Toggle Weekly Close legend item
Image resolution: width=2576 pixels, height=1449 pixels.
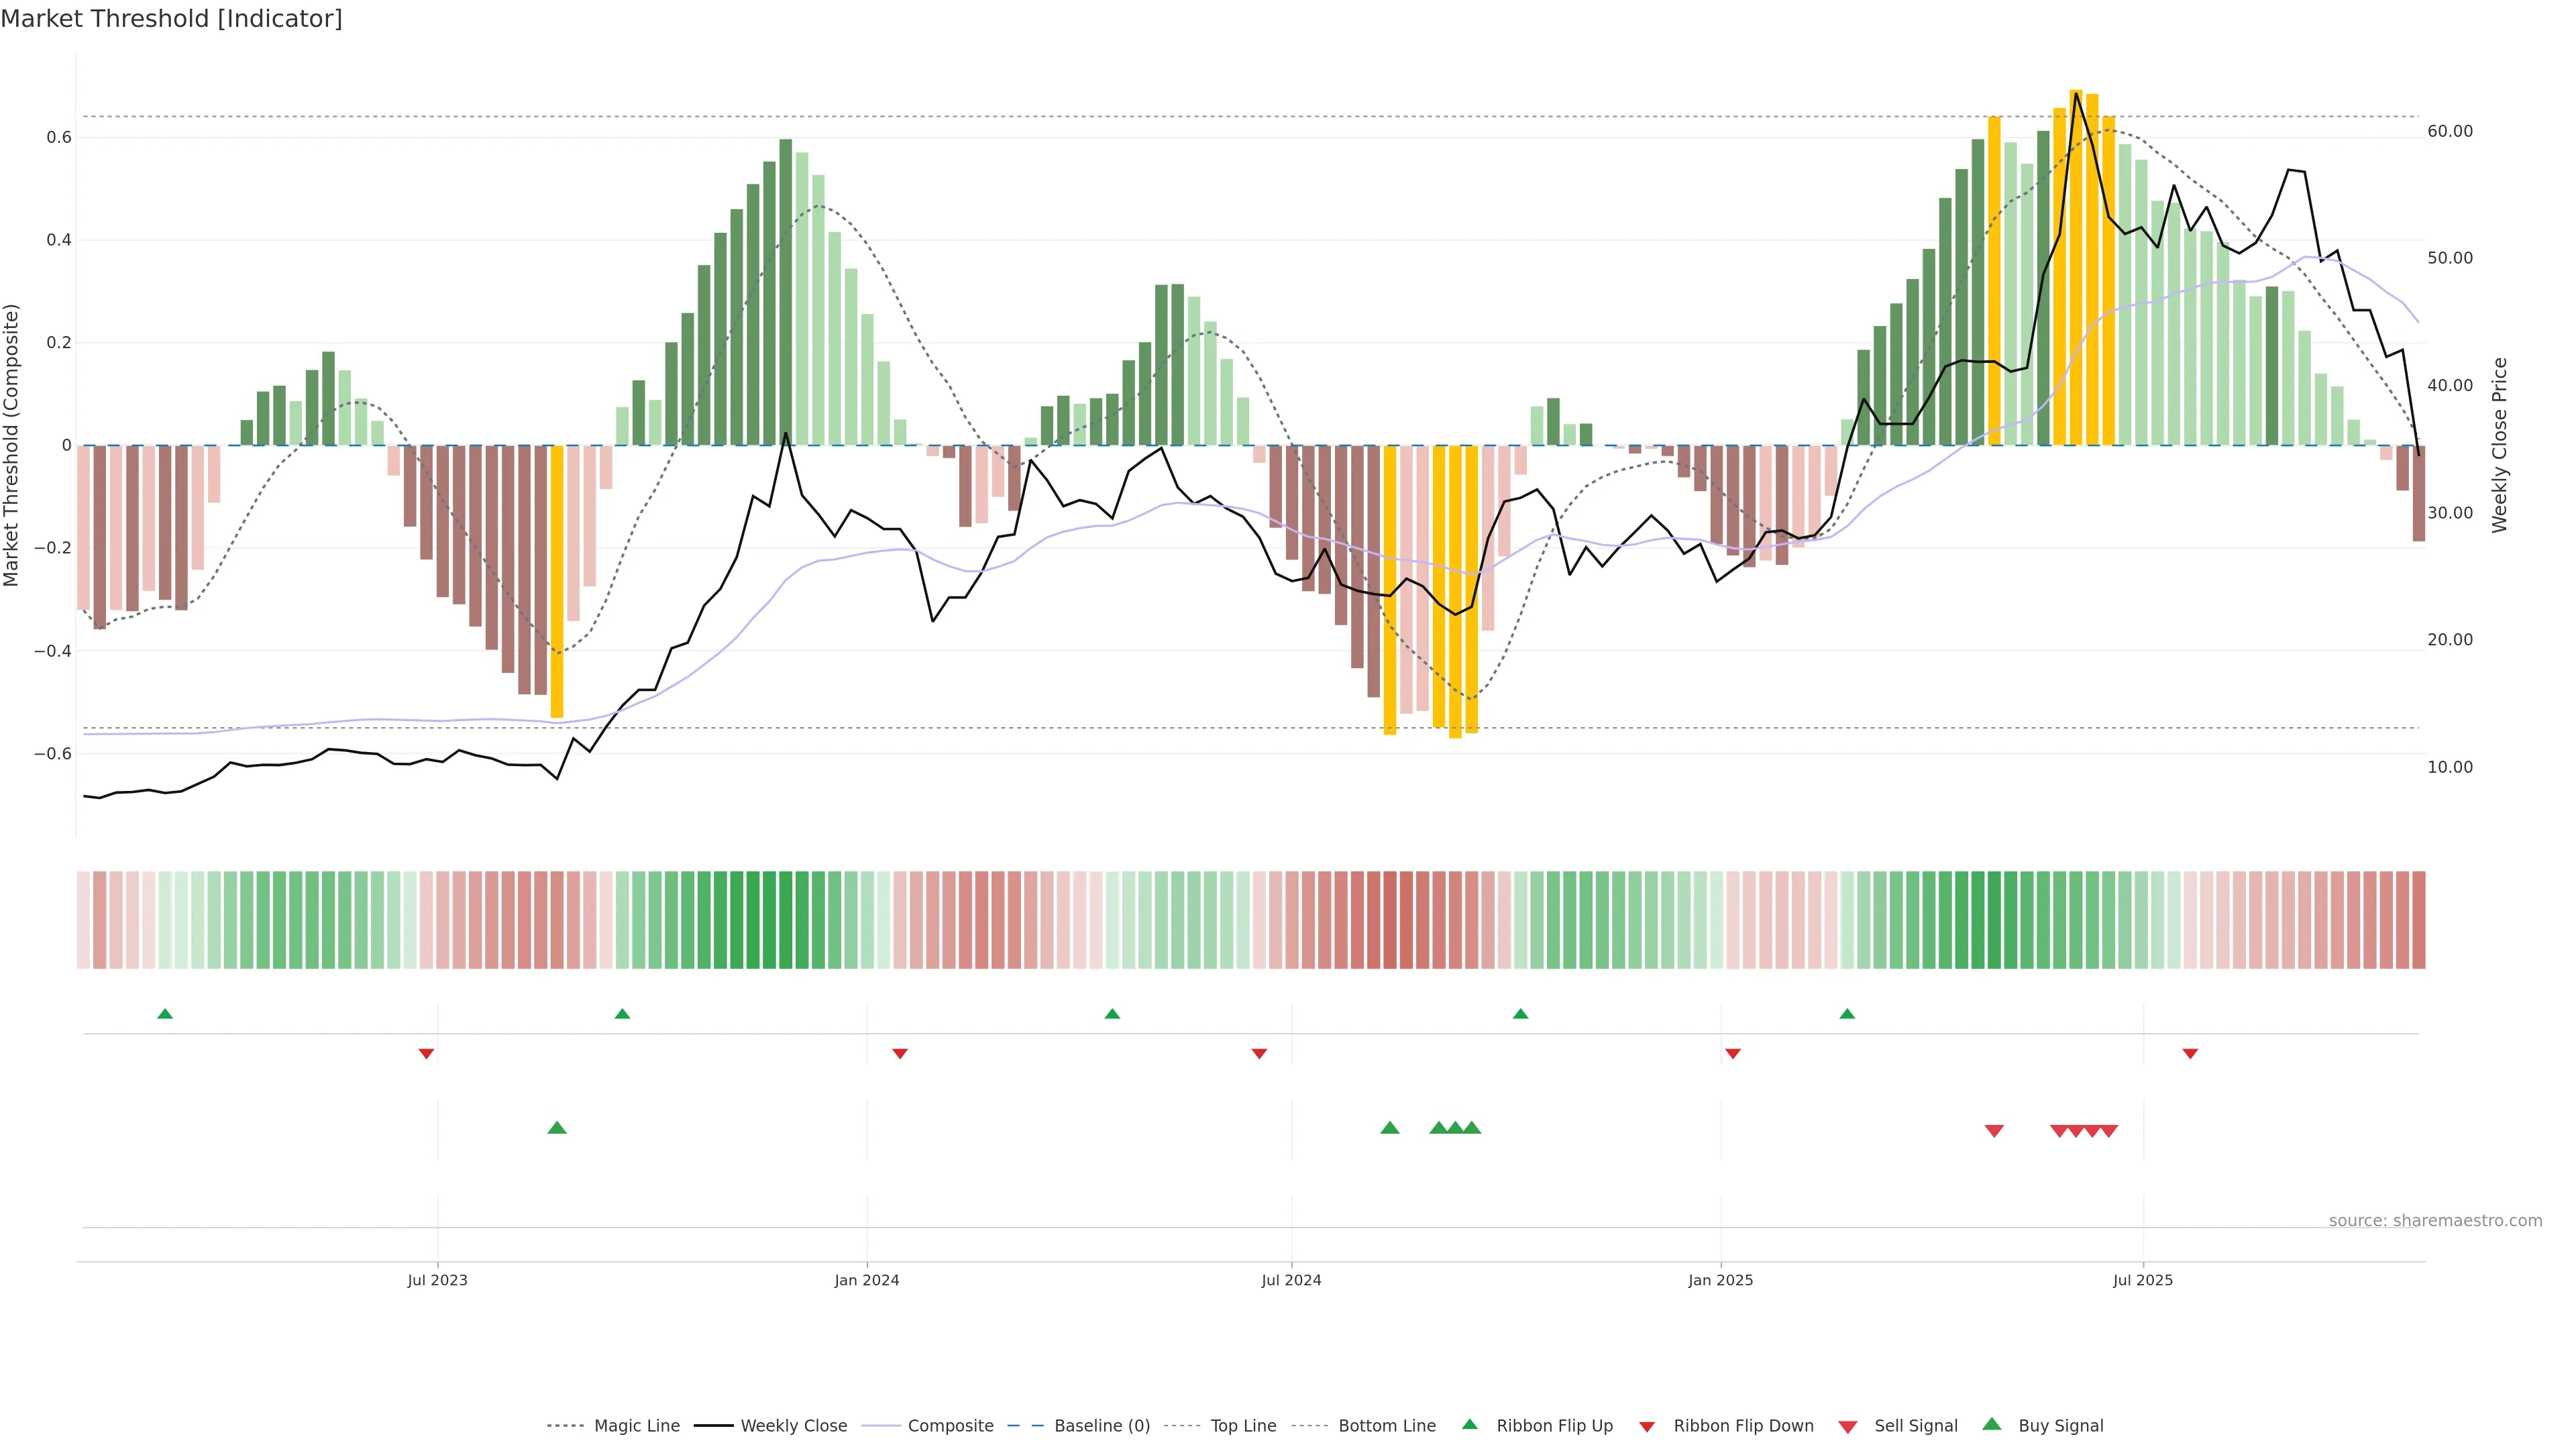pos(793,1426)
